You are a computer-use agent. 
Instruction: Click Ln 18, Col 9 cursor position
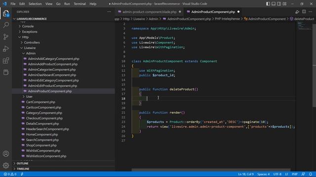point(246,174)
